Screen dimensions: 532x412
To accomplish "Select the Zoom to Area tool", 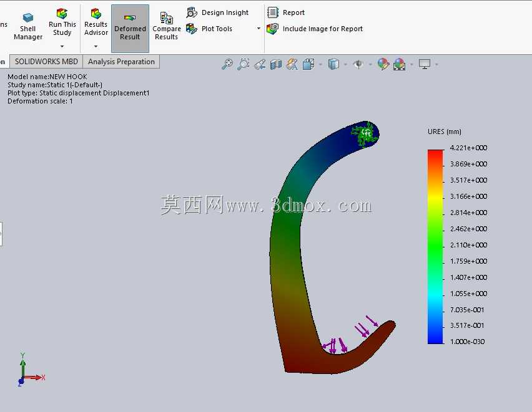I will 244,64.
